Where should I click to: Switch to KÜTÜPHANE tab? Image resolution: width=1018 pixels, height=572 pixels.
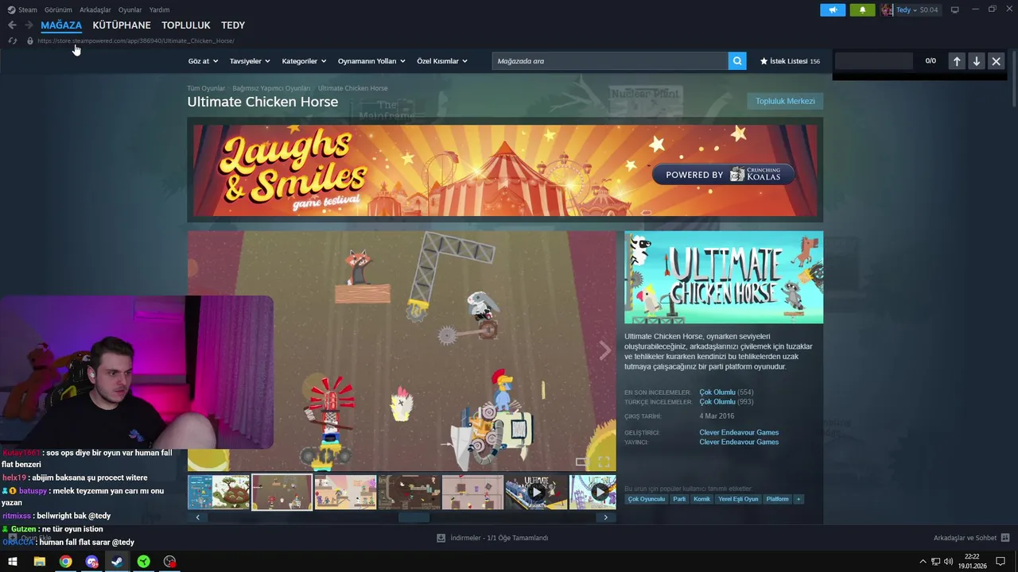122,25
